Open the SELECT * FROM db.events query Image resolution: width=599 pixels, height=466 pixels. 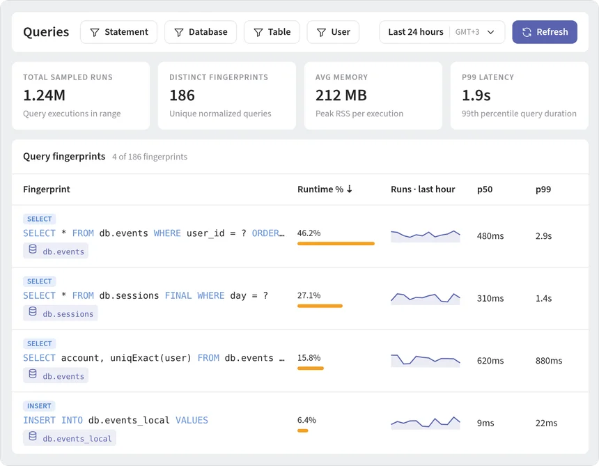coord(154,233)
